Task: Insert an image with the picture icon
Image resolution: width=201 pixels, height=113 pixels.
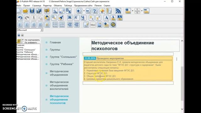Action: [x=100, y=24]
